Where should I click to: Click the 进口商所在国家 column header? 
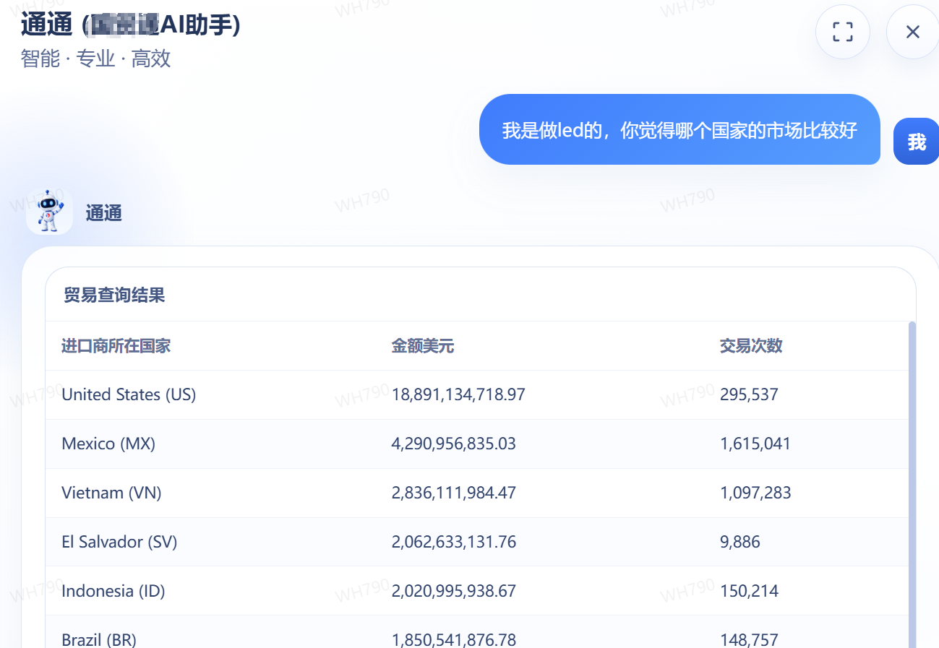tap(116, 346)
